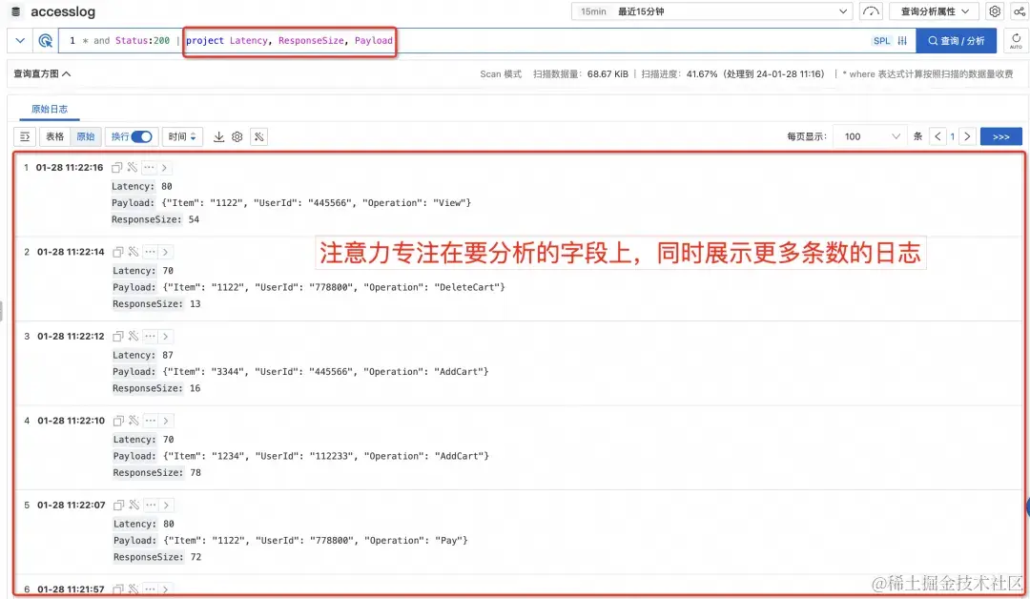
Task: Copy the first log entry
Action: tap(116, 167)
